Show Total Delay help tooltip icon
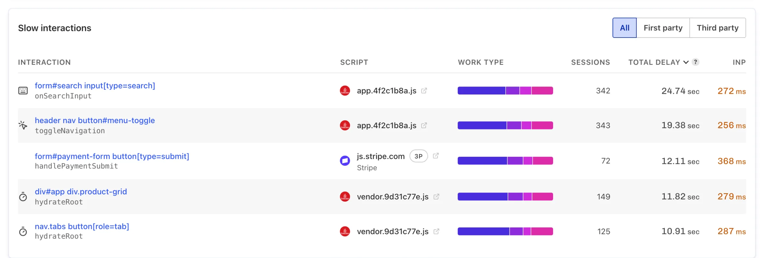Image resolution: width=764 pixels, height=258 pixels. point(696,62)
